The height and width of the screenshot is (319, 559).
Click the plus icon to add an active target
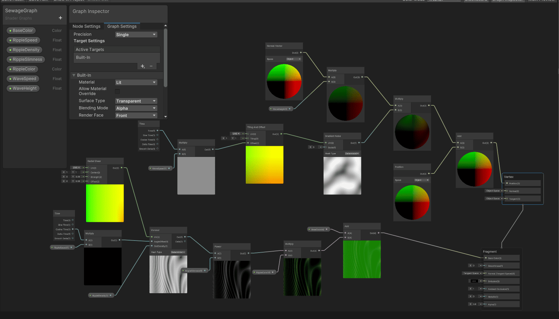tap(143, 66)
